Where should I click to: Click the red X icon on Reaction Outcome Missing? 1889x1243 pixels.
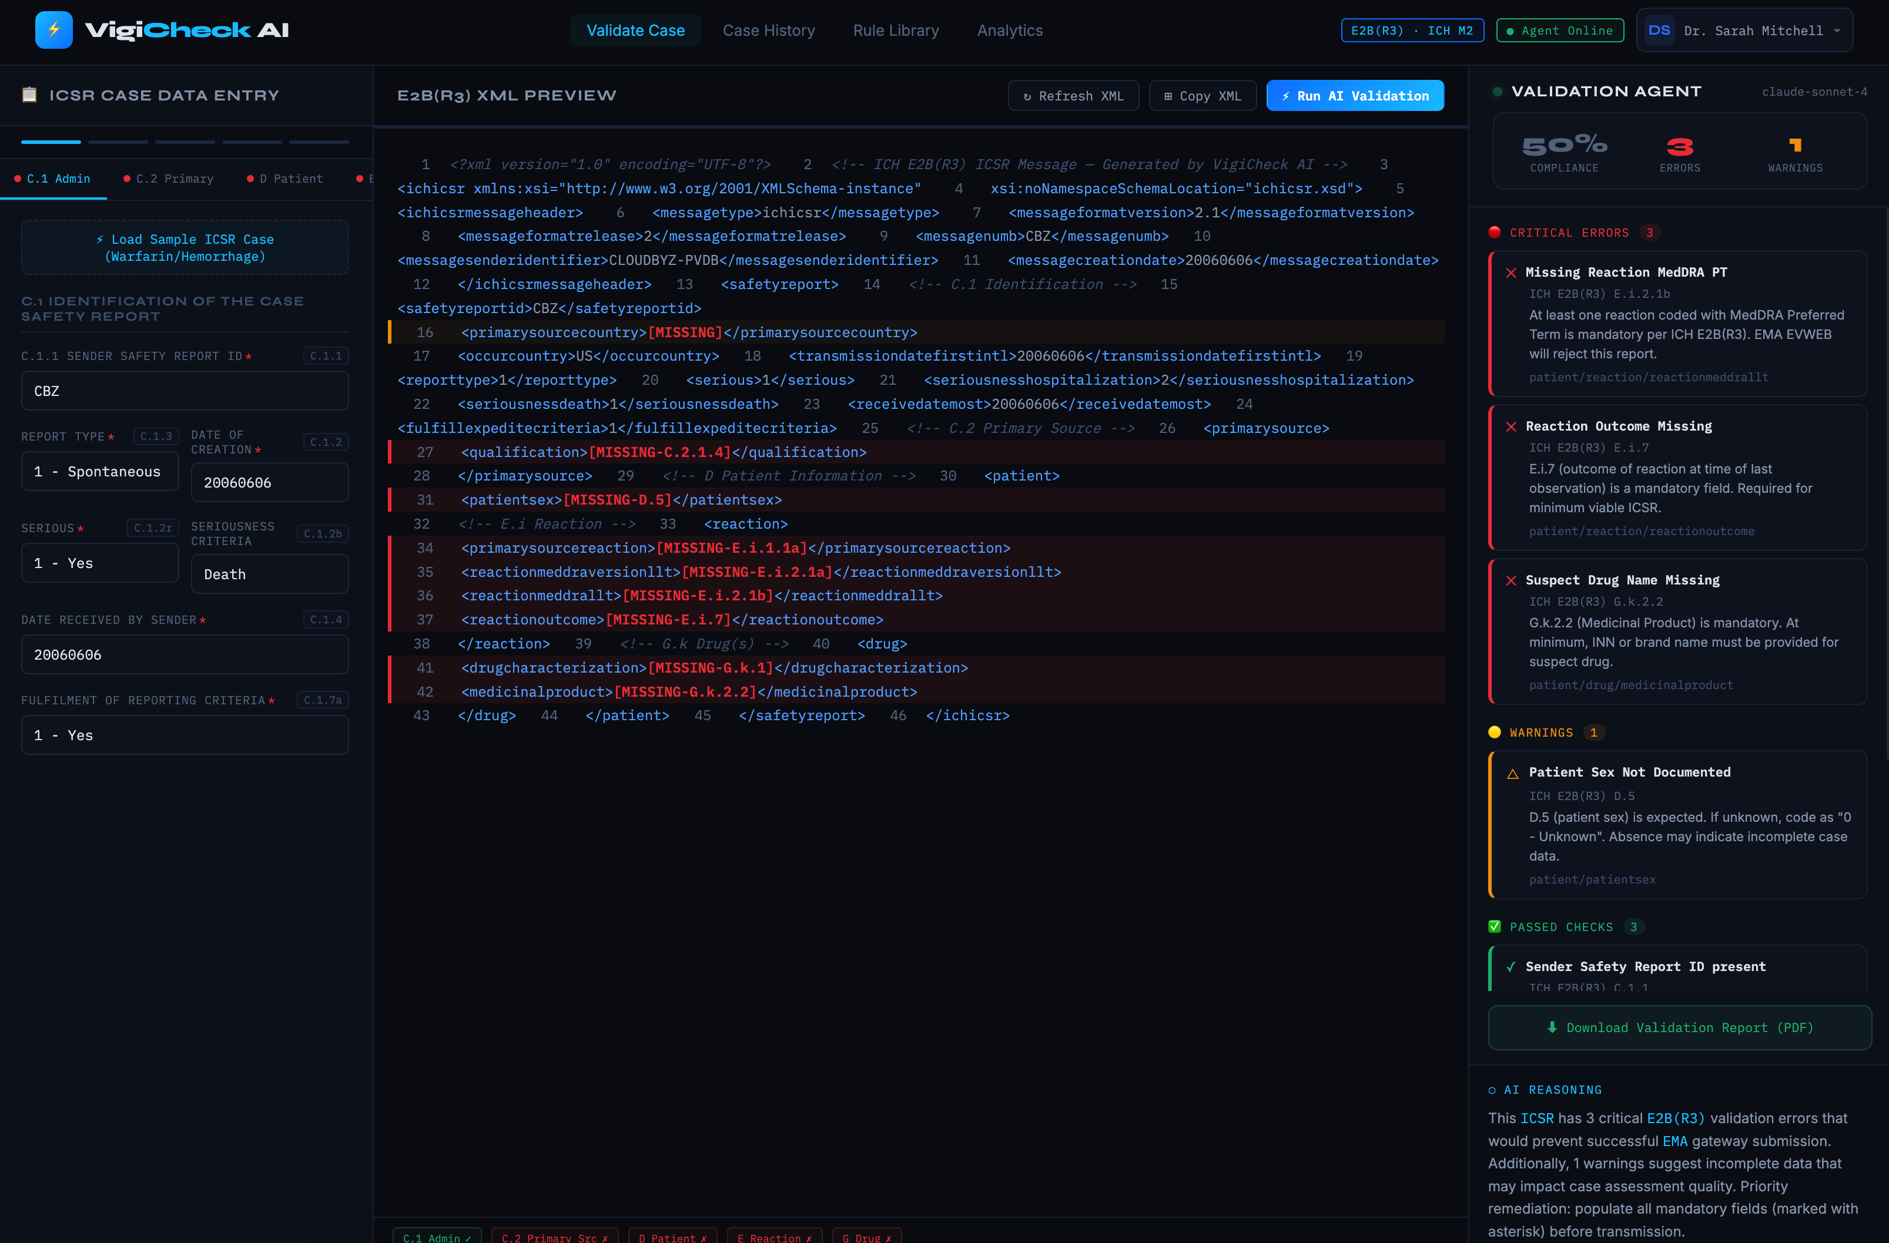[x=1511, y=426]
